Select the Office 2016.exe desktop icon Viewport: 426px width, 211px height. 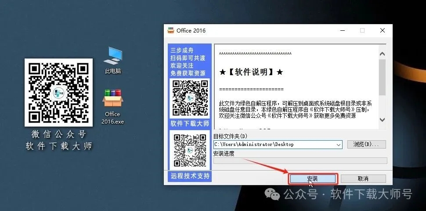coord(113,107)
